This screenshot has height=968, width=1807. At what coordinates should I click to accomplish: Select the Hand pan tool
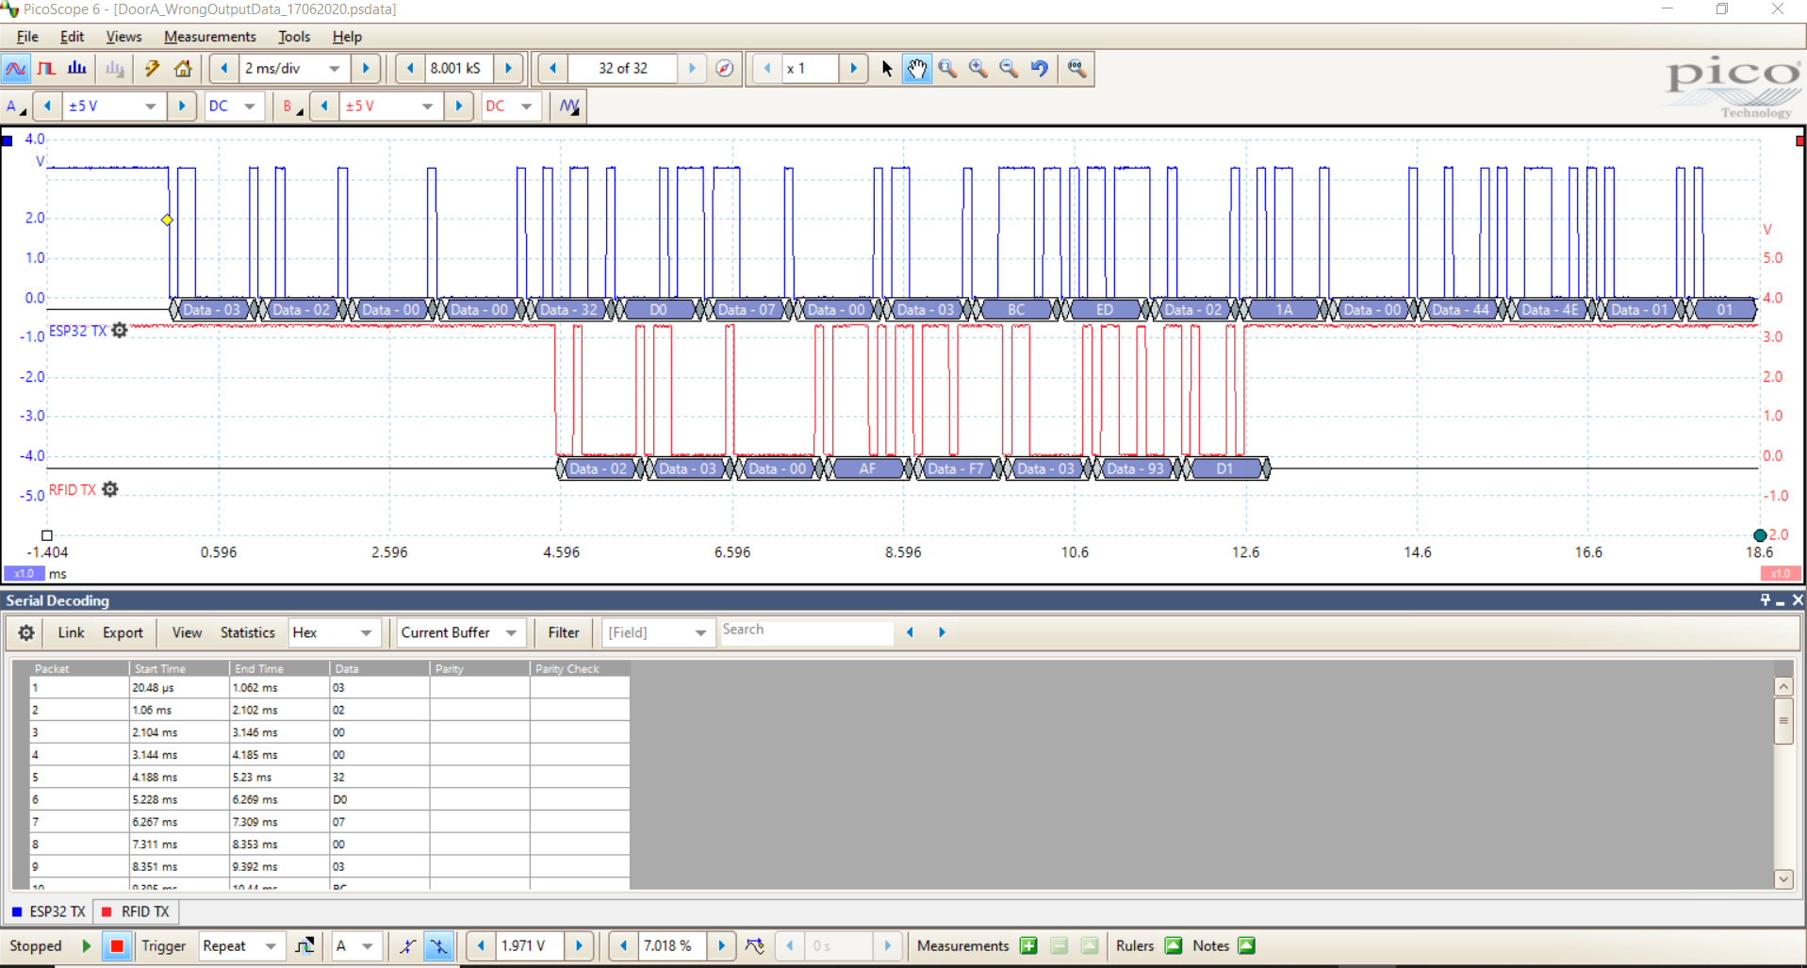point(917,69)
